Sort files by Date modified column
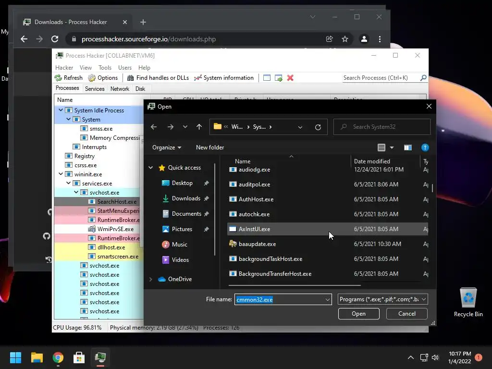Image resolution: width=492 pixels, height=369 pixels. pyautogui.click(x=372, y=161)
